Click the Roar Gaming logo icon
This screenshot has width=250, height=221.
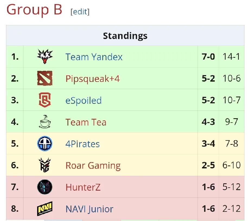coord(45,165)
